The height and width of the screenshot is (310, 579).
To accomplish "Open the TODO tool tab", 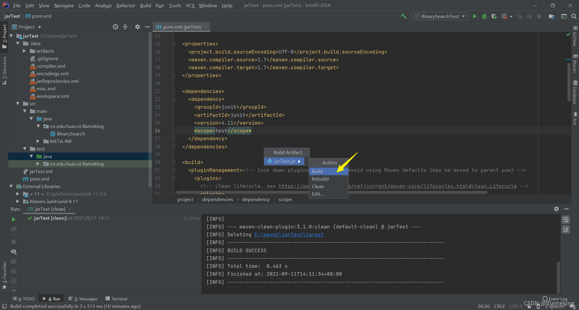I will 24,299.
